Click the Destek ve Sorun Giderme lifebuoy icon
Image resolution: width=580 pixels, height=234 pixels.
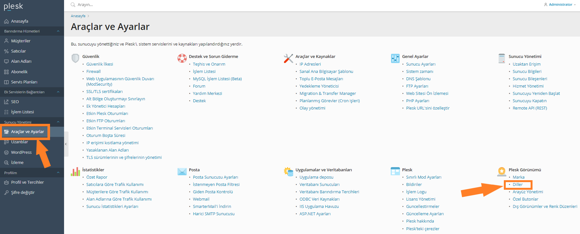(182, 58)
